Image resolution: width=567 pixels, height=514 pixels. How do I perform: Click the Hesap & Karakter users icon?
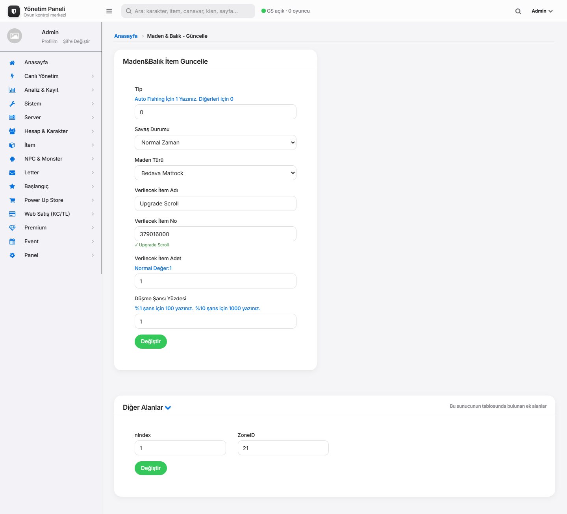pyautogui.click(x=12, y=131)
